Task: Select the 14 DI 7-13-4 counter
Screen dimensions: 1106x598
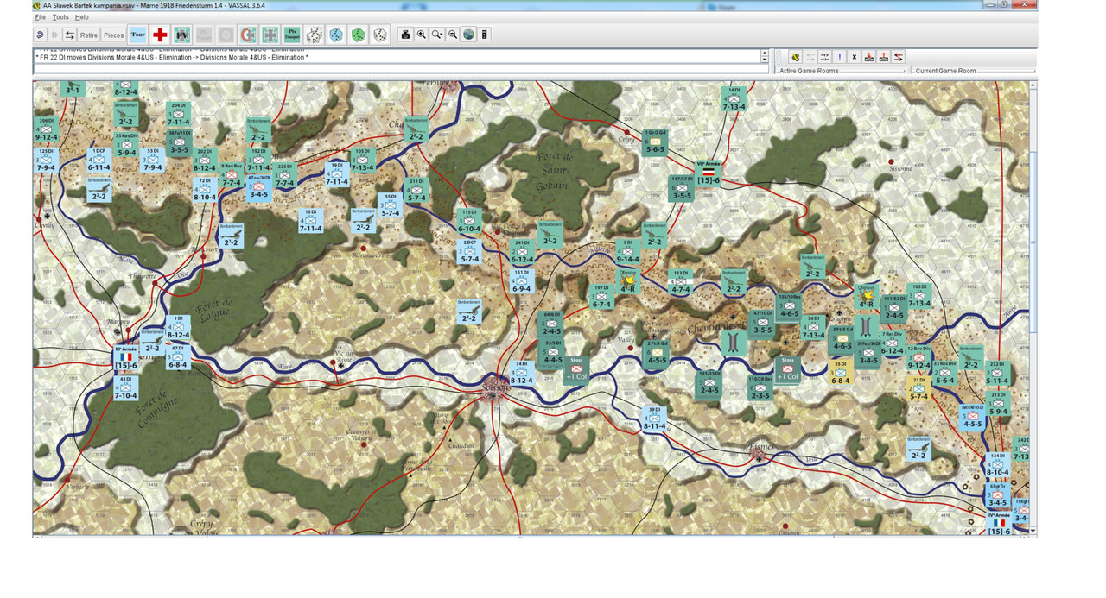Action: pyautogui.click(x=734, y=99)
